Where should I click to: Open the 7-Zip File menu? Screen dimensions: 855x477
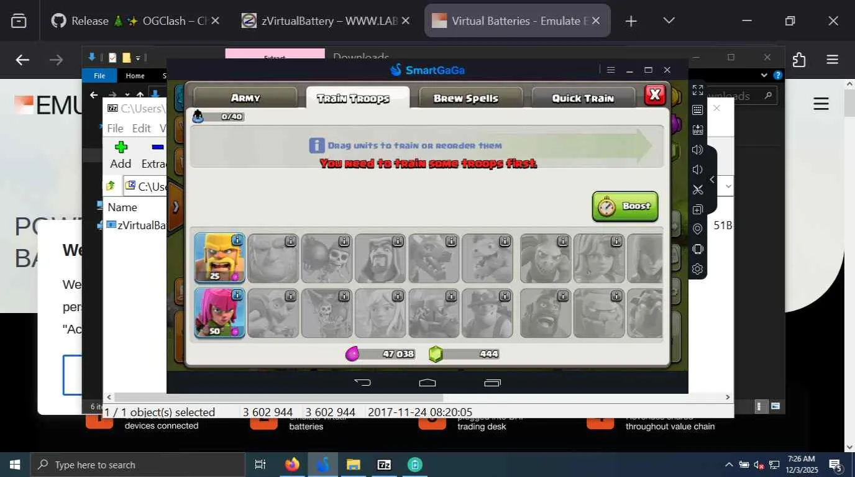pyautogui.click(x=115, y=128)
